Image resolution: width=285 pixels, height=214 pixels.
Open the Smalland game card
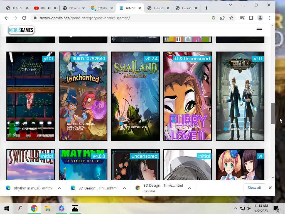[x=136, y=96]
